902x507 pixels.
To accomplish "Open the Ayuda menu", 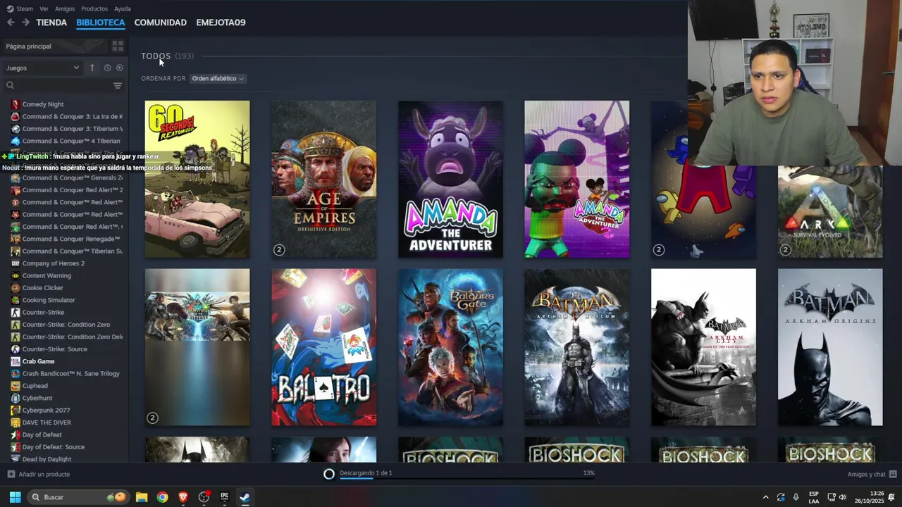I will pos(123,8).
